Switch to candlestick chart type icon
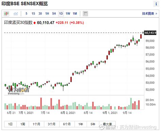Screen dimensions: 161x132 (x=6, y=14)
